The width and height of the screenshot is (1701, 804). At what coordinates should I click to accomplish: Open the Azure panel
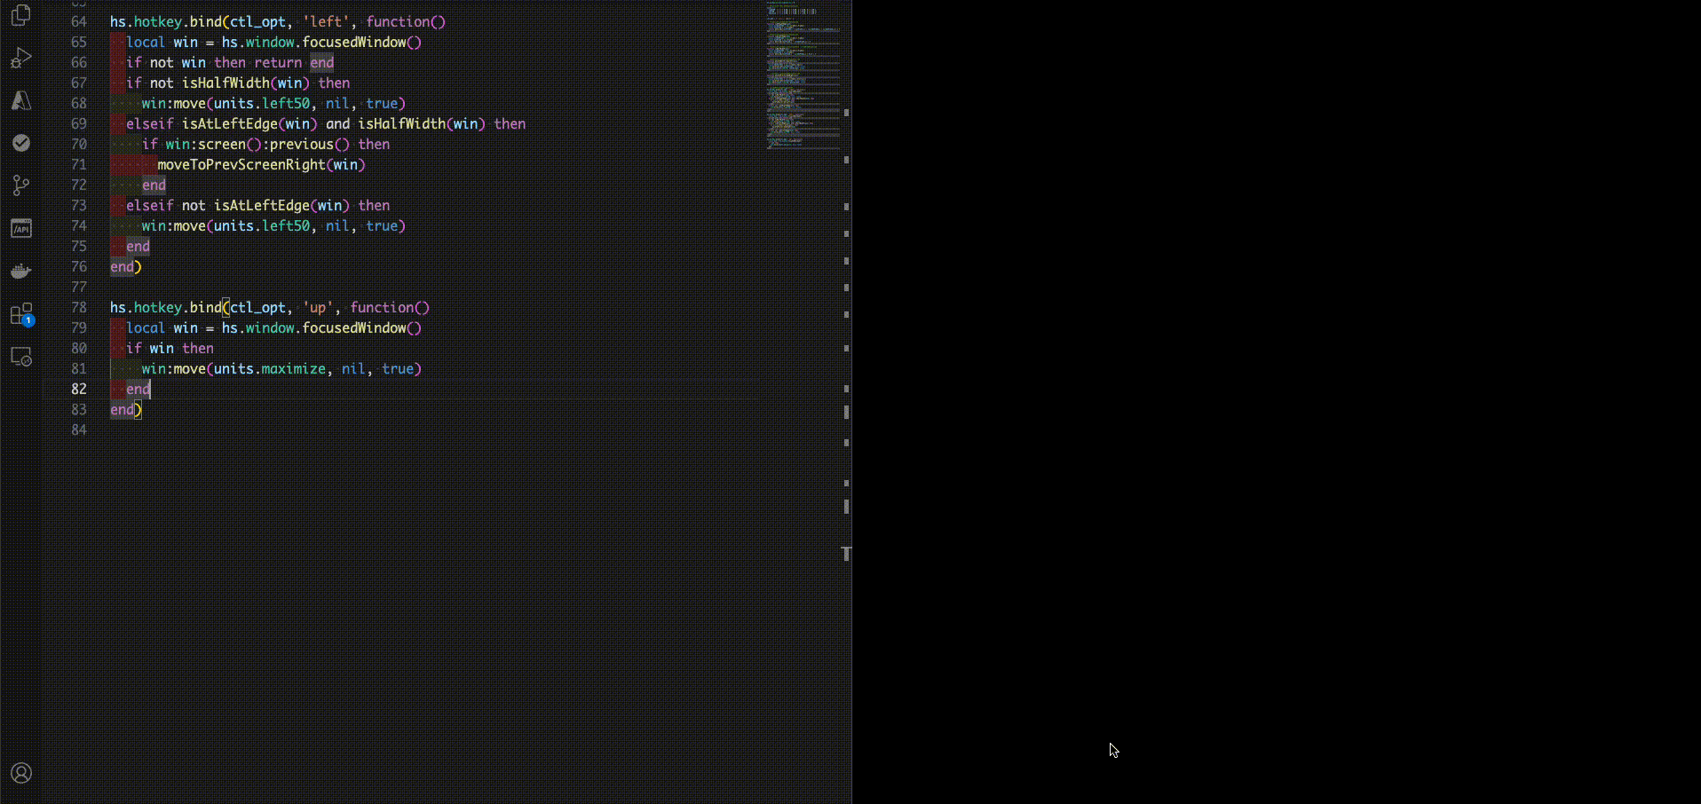[x=21, y=100]
